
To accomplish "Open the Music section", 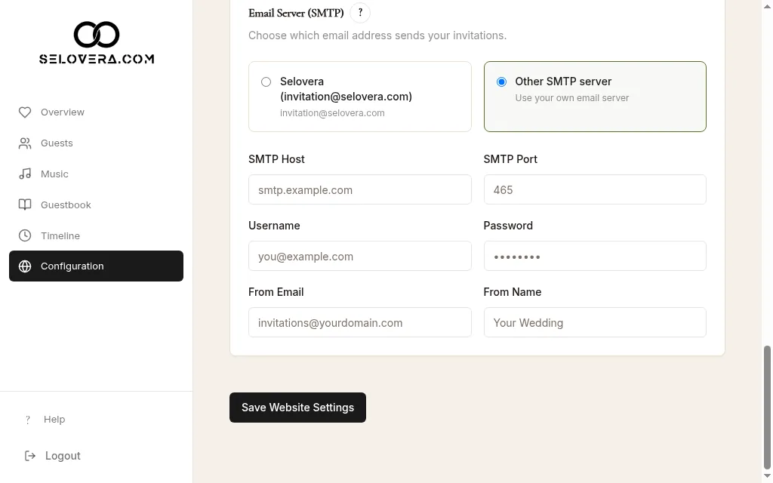I will [x=96, y=174].
